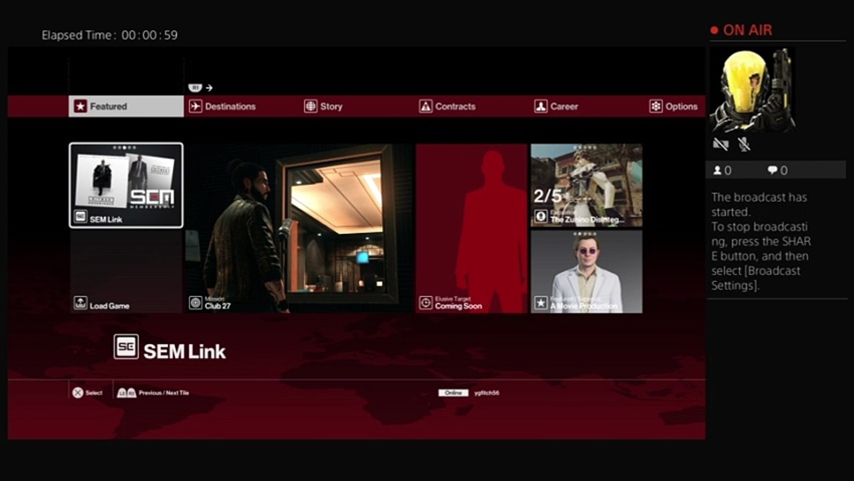Click the 2/5 progress on Zumino tile

548,196
